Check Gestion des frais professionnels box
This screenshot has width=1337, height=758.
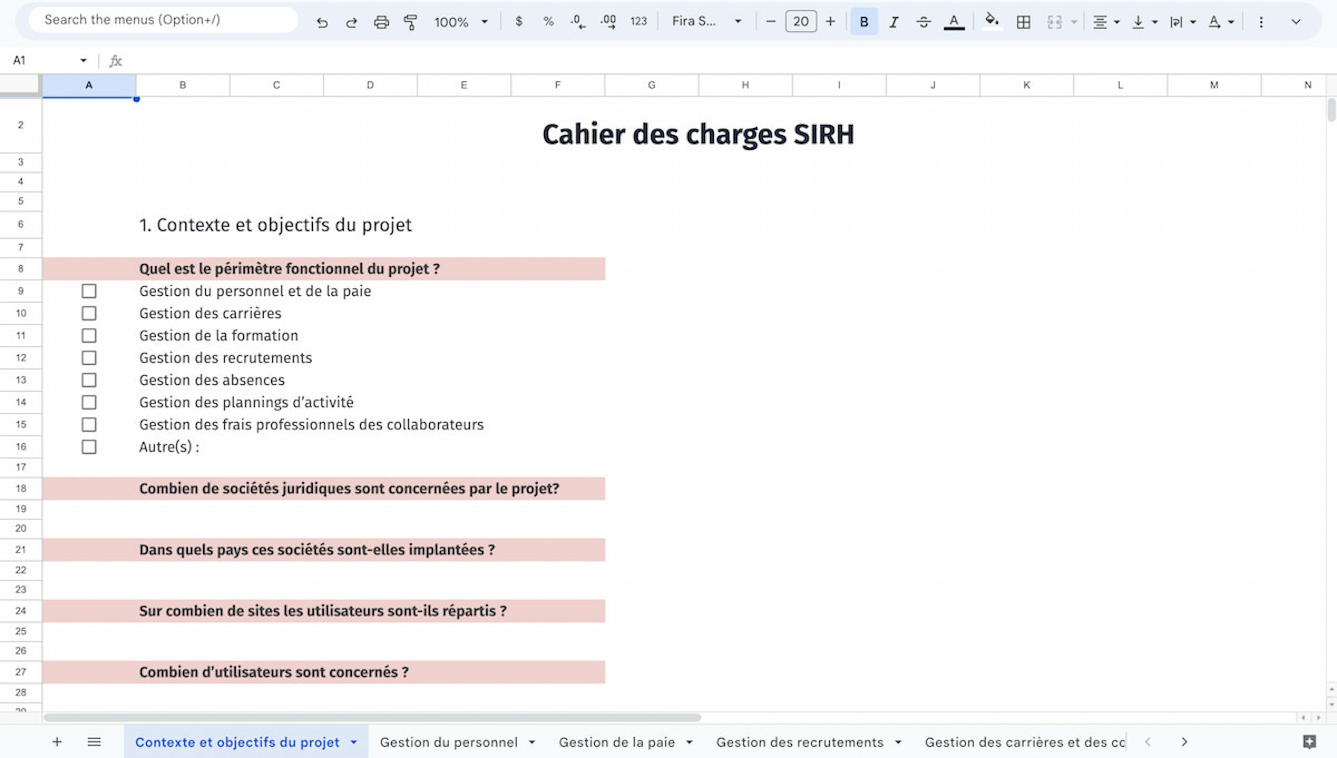[x=89, y=425]
